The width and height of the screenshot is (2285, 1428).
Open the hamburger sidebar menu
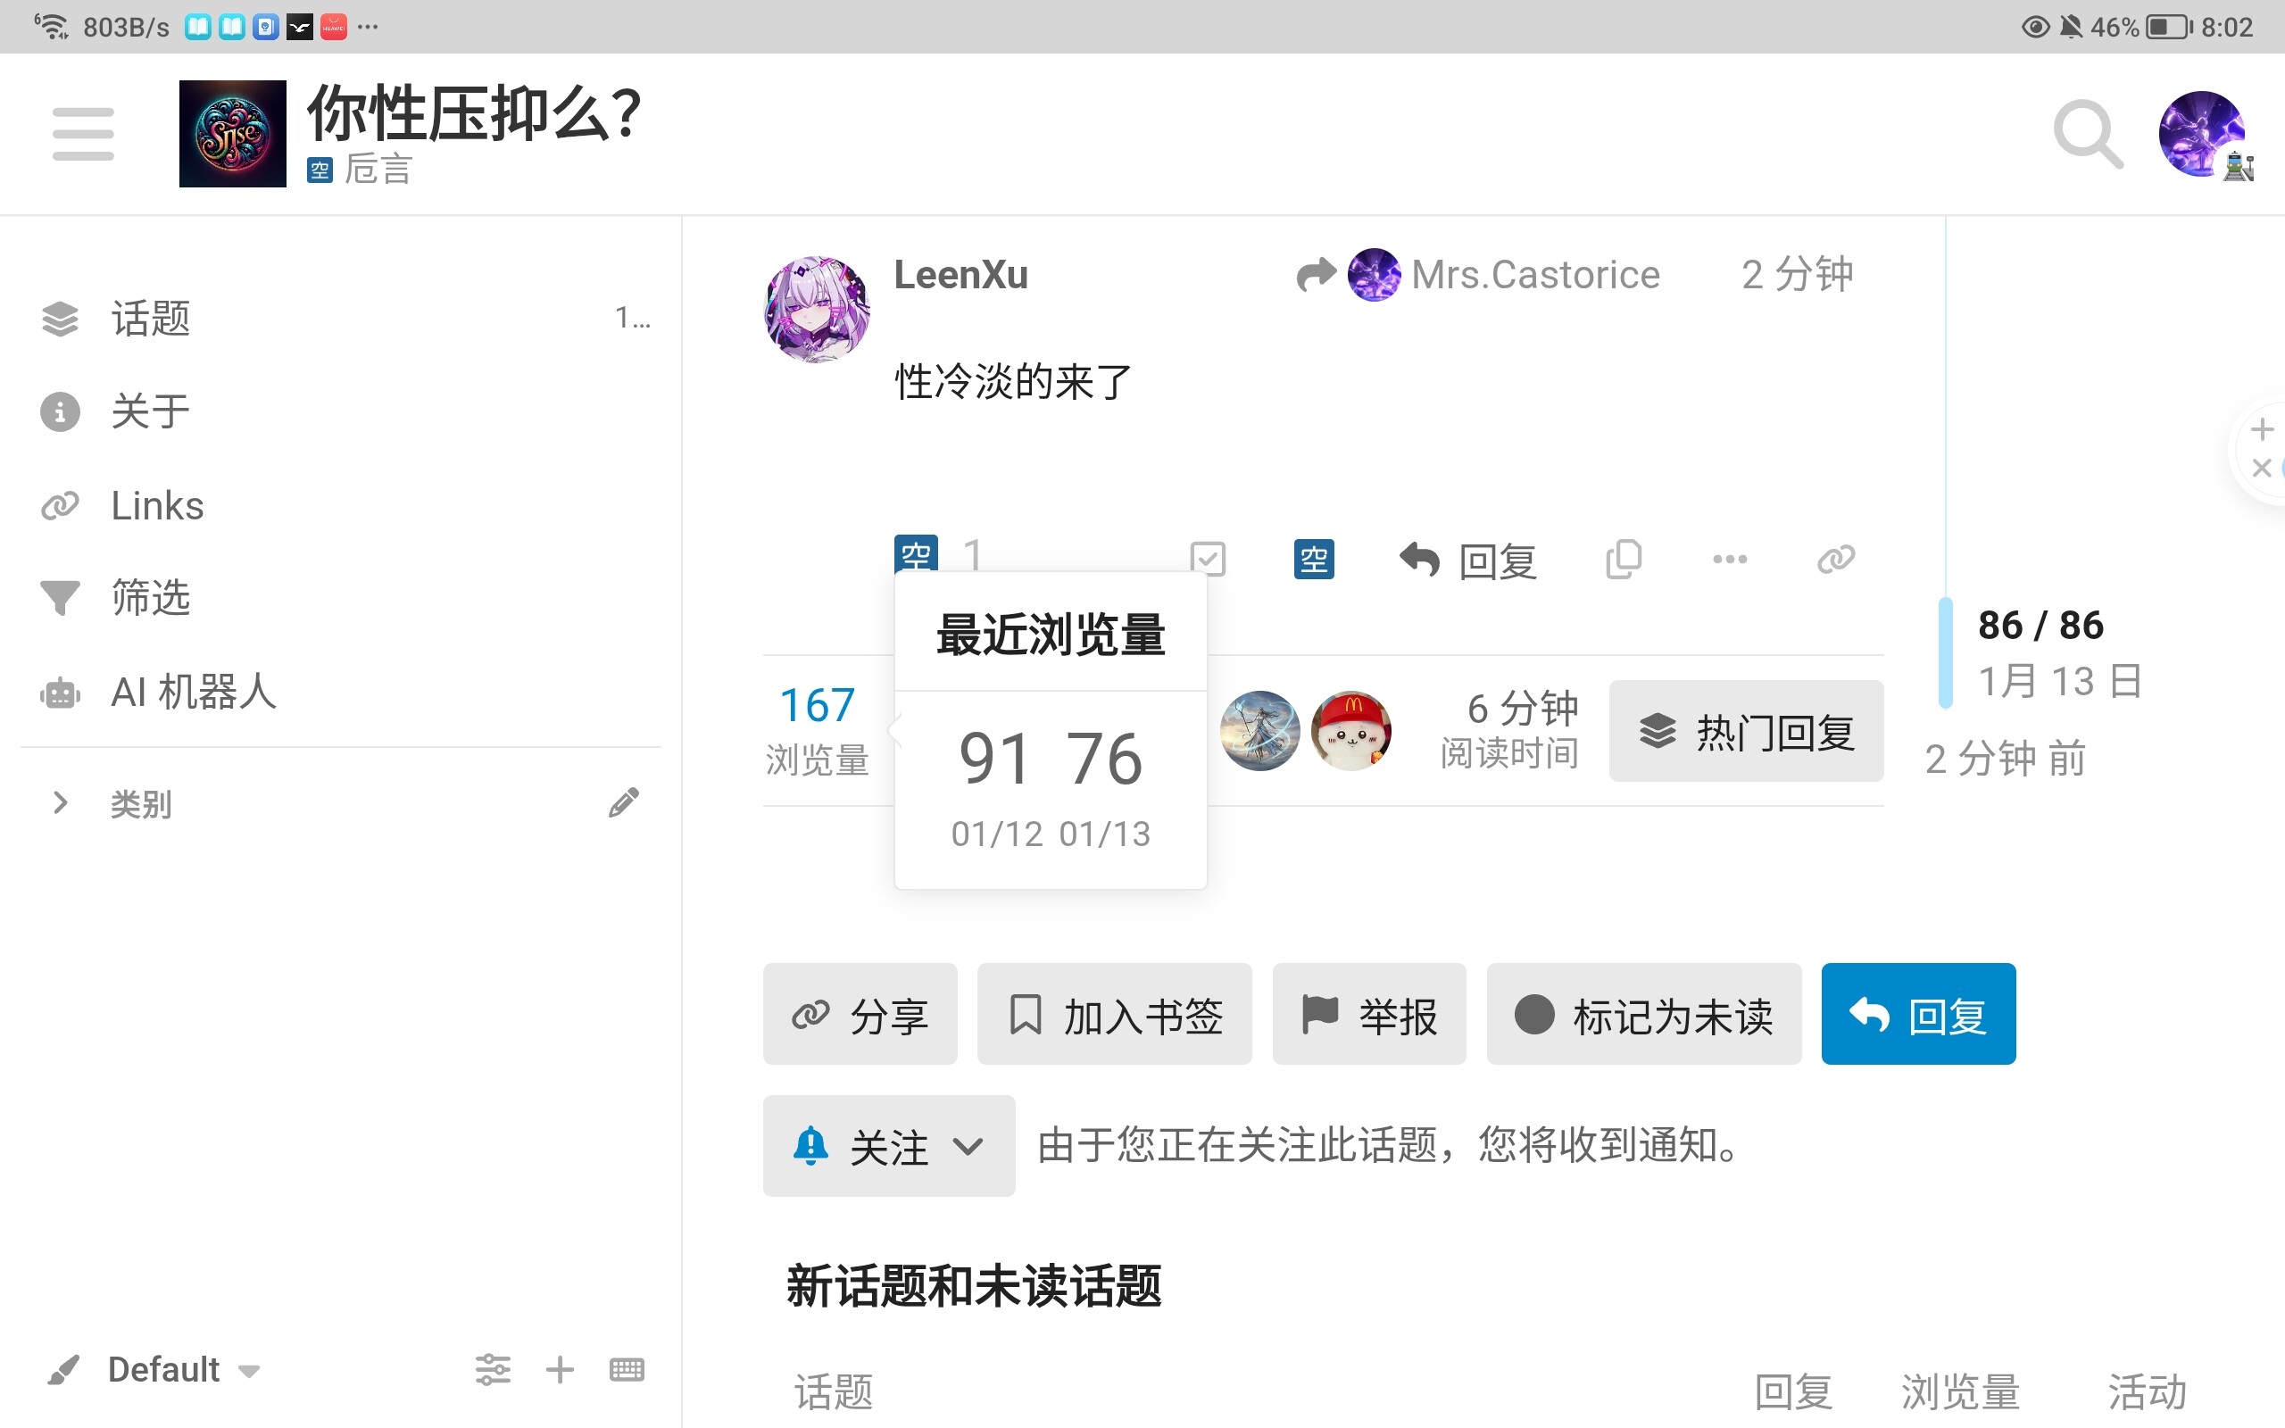tap(83, 133)
